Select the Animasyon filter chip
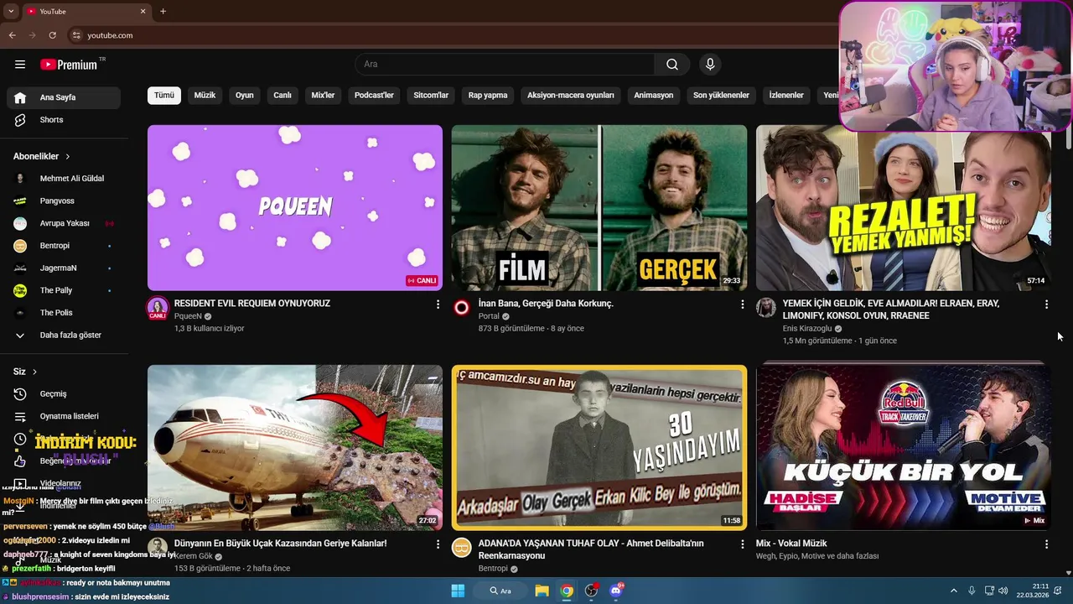Image resolution: width=1073 pixels, height=604 pixels. [654, 96]
